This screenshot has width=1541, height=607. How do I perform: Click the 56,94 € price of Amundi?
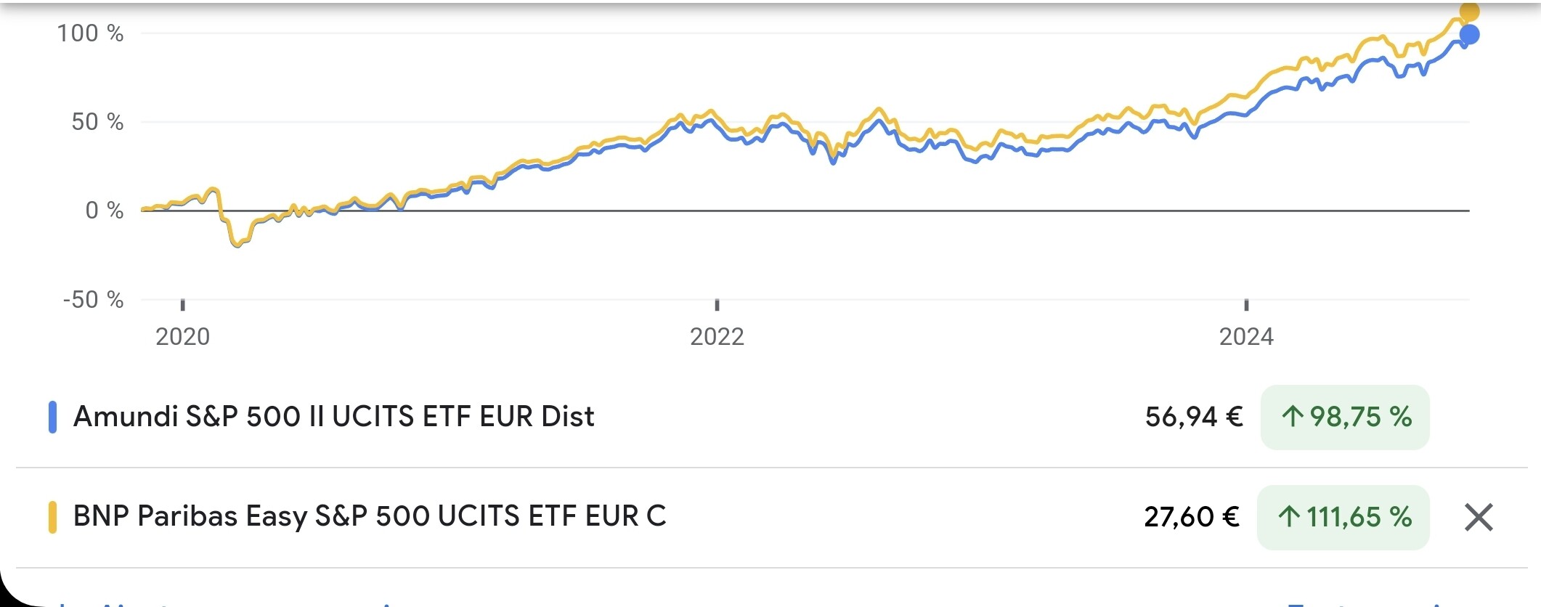(1194, 417)
